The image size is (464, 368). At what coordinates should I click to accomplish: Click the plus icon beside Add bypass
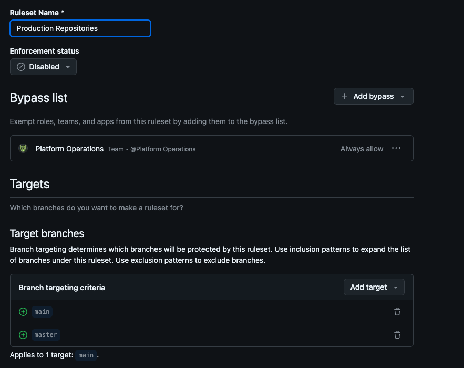[345, 96]
